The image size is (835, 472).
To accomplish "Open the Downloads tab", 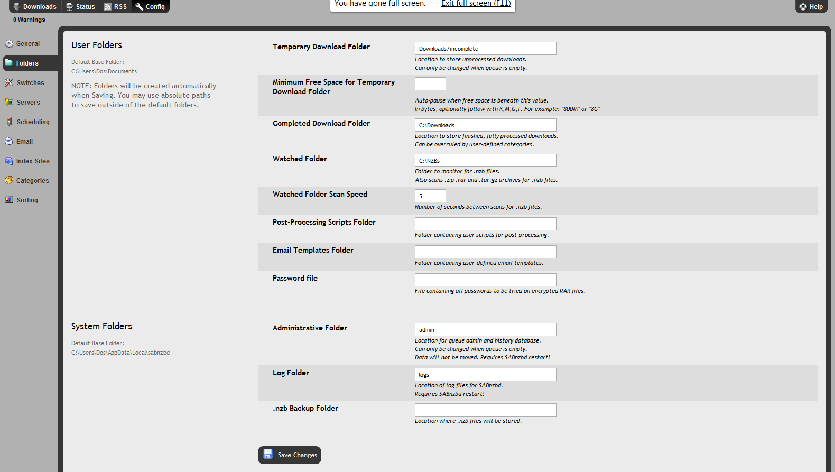I will pos(35,6).
